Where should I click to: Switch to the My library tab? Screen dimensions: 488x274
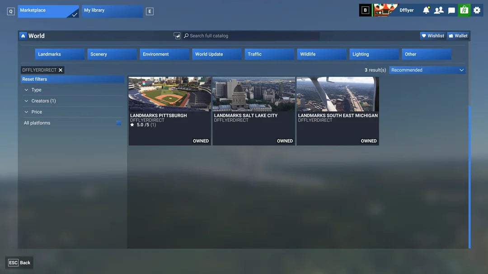(112, 11)
